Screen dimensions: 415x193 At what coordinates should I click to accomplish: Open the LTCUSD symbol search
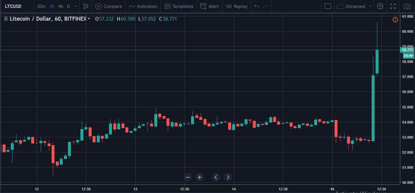13,6
